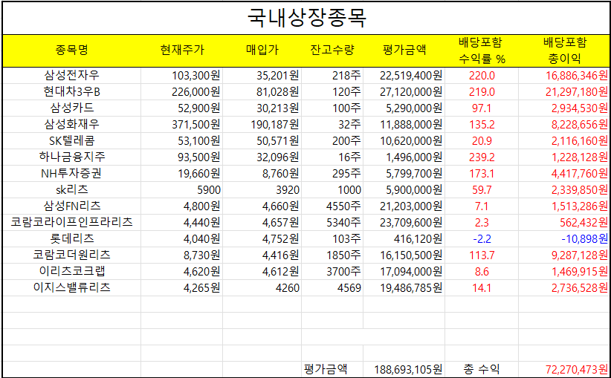Click the 매입가 column header
This screenshot has width=611, height=378.
(262, 50)
